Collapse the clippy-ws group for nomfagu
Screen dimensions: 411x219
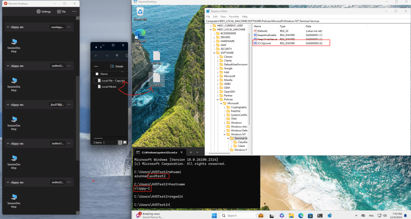point(8,27)
